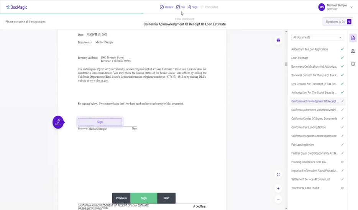Open the information sidebar icon

353,64
